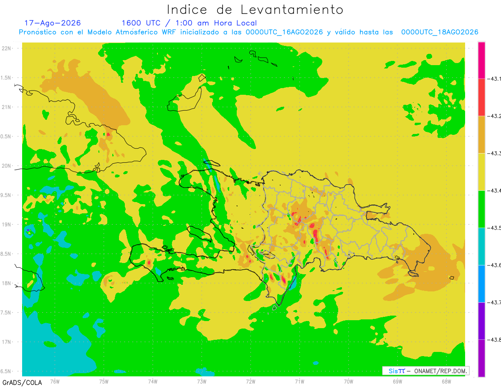Image resolution: width=501 pixels, height=387 pixels.
Task: Click the "70W" longitude label
Action: click(x=349, y=382)
